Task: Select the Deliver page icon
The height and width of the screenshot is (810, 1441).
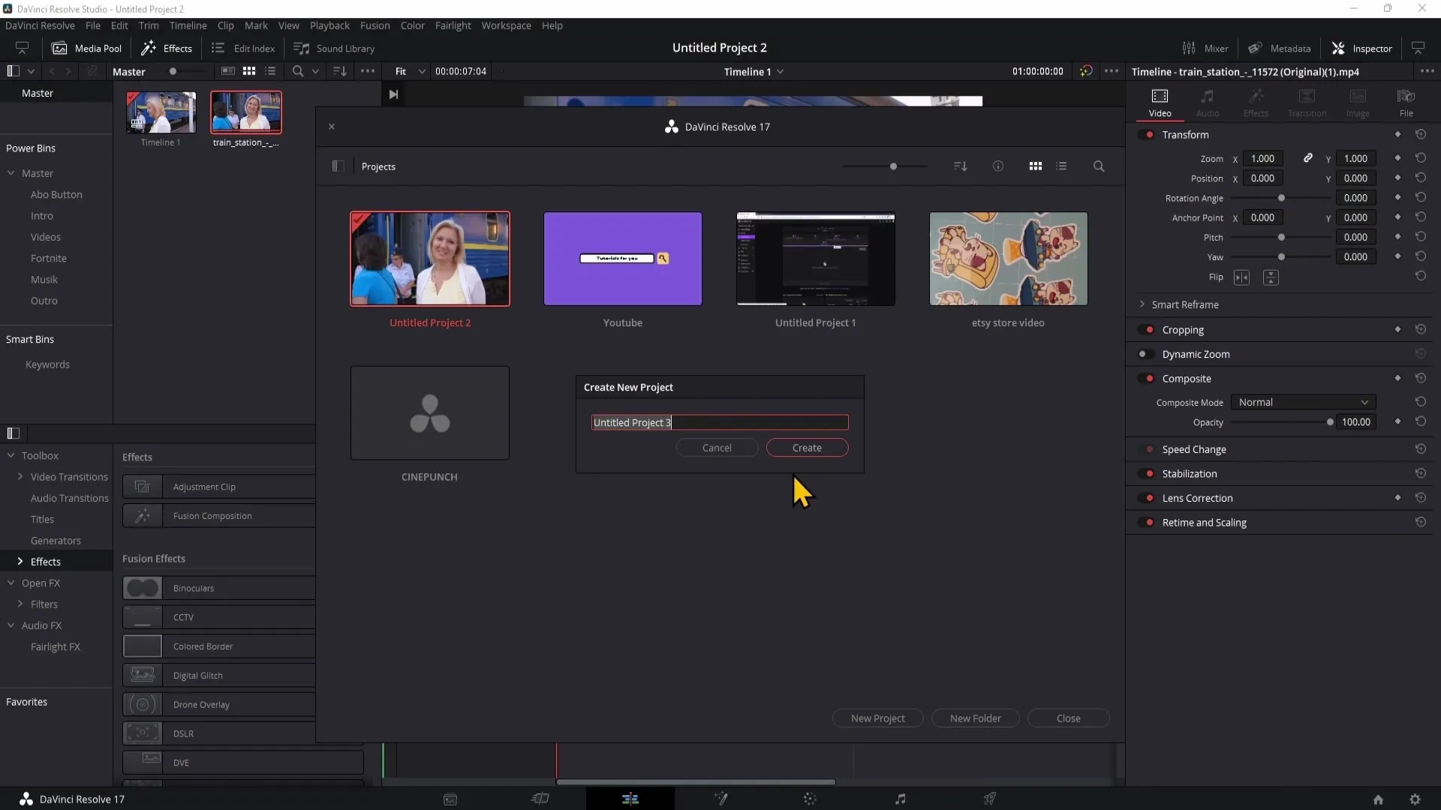Action: [991, 799]
